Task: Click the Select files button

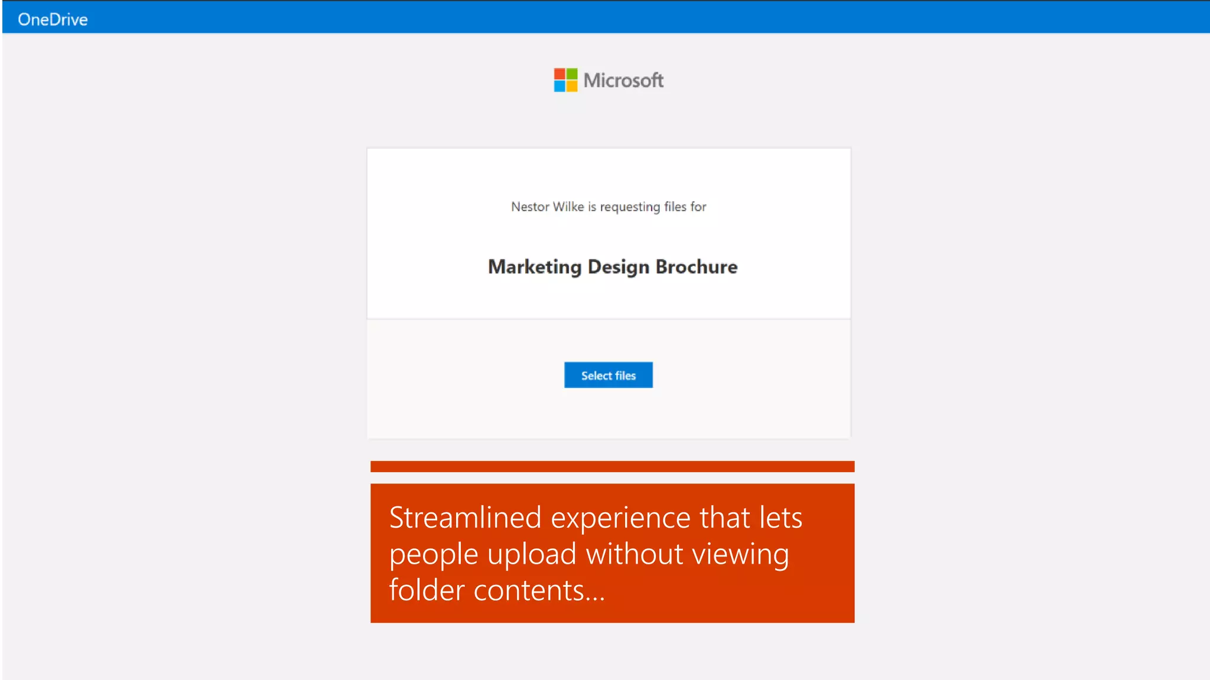Action: [608, 375]
